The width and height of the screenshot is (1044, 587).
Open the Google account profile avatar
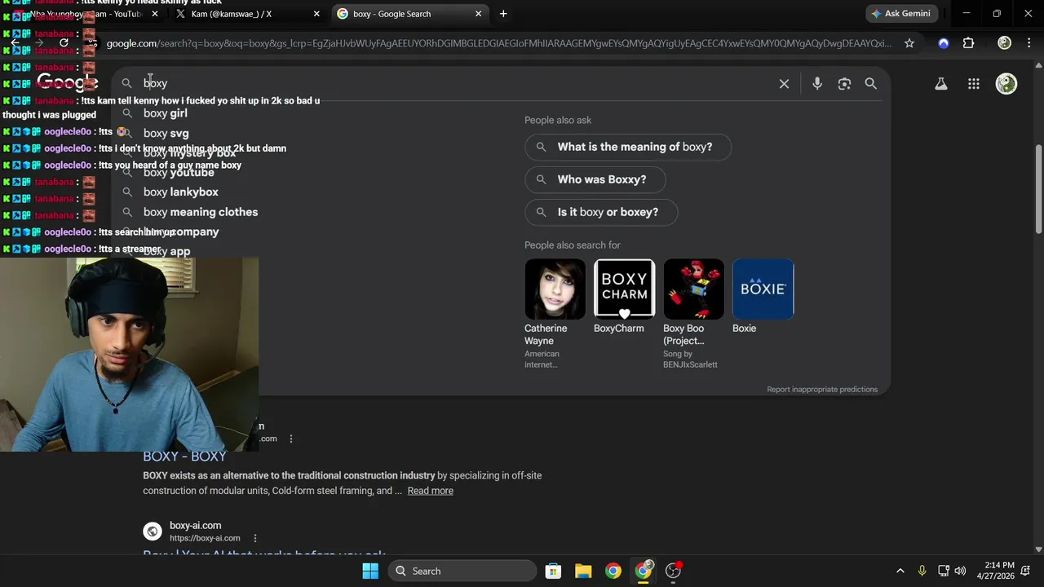point(1006,83)
